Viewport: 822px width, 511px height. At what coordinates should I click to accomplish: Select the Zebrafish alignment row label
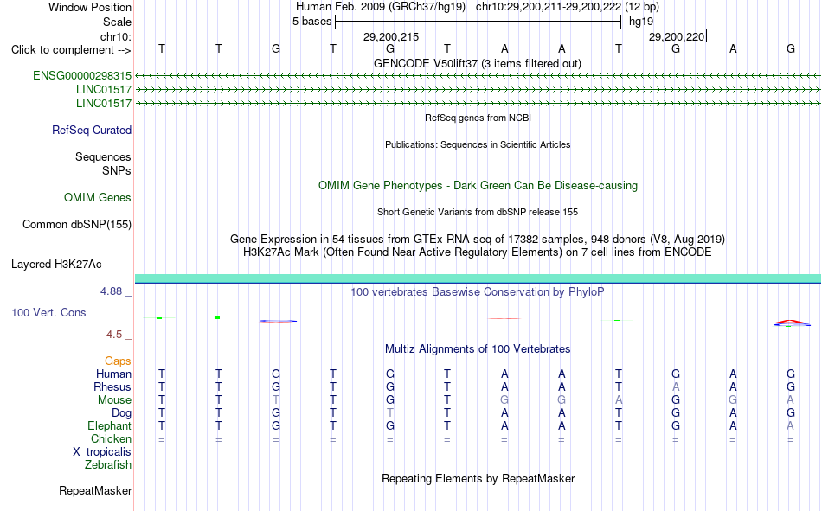(108, 465)
